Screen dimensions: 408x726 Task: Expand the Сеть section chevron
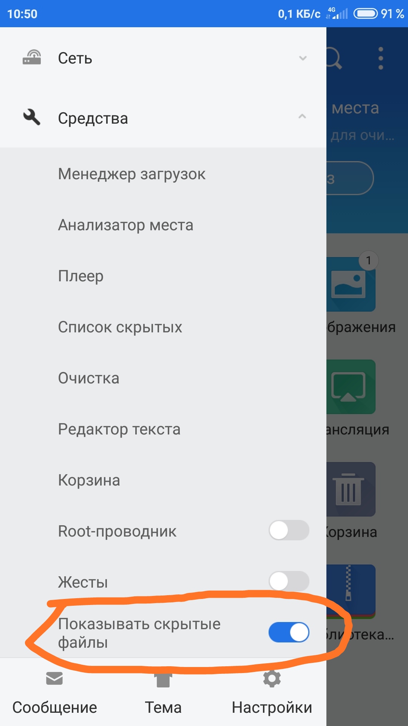coord(303,58)
